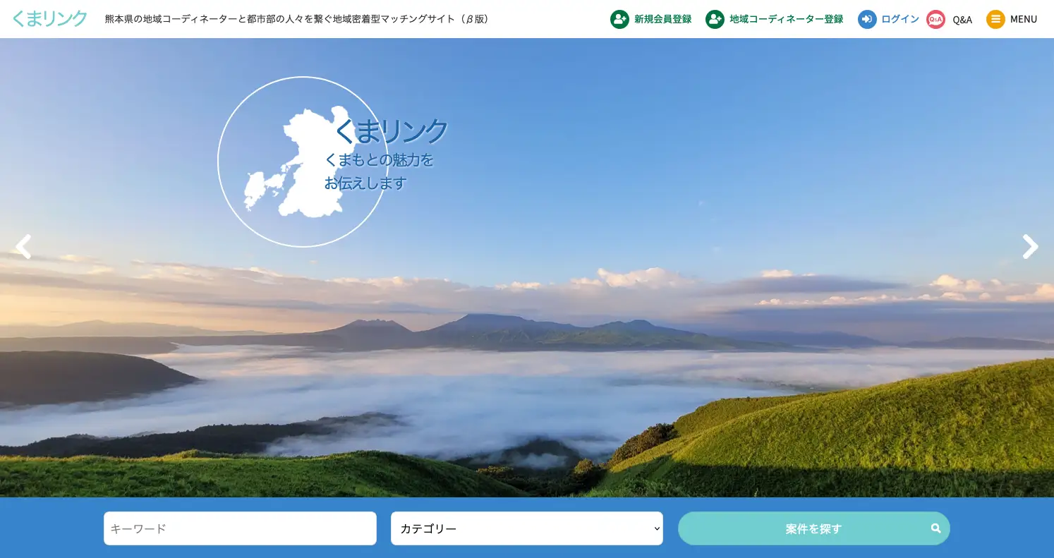The width and height of the screenshot is (1054, 558).
Task: Advance to next slide with right arrow
Action: (1030, 247)
